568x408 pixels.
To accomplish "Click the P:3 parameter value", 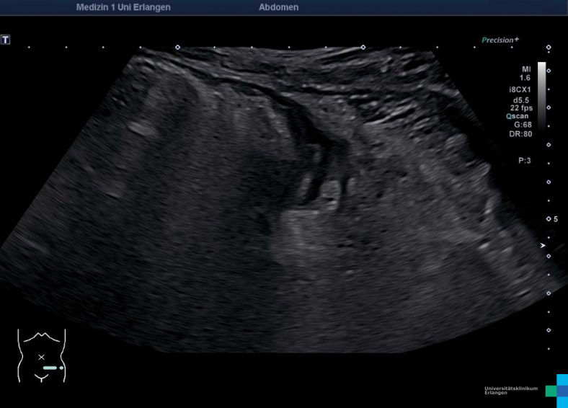I will coord(524,161).
